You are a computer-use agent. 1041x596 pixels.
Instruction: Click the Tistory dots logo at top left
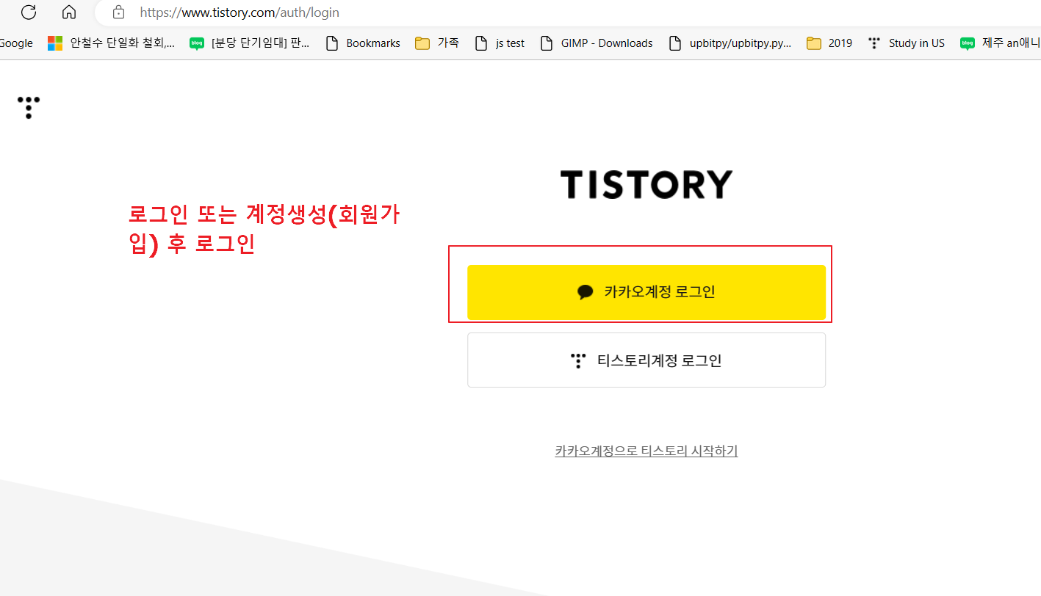point(28,107)
